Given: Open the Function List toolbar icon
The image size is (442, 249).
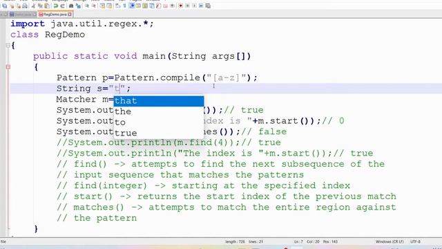Looking at the screenshot, I should pos(158,6).
